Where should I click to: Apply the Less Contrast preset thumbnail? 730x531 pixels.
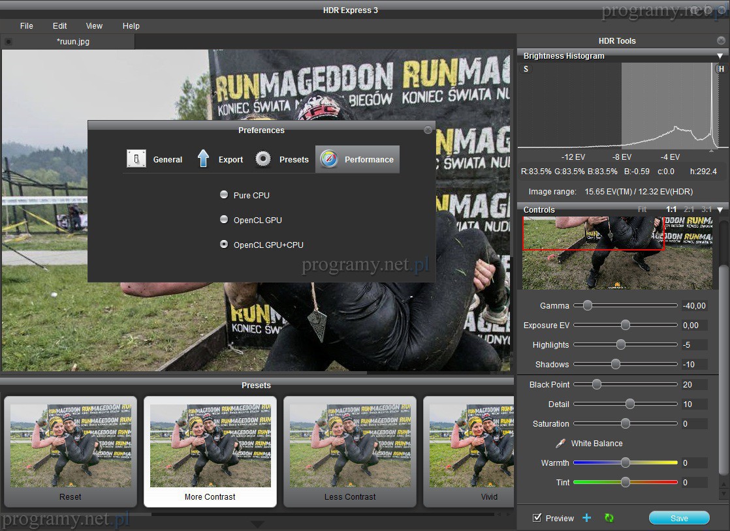click(x=349, y=451)
